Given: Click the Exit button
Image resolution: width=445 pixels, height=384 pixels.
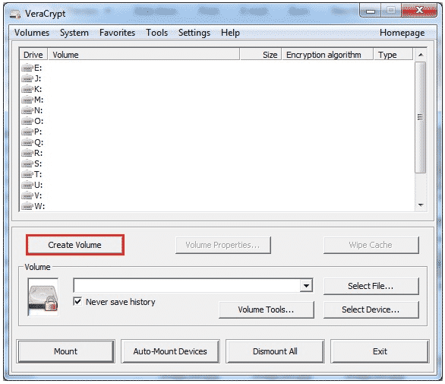Looking at the screenshot, I should [380, 351].
